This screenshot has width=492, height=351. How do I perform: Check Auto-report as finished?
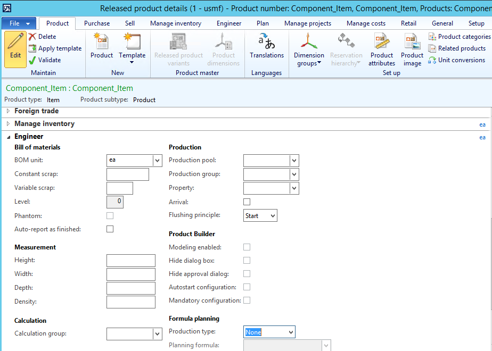click(110, 229)
